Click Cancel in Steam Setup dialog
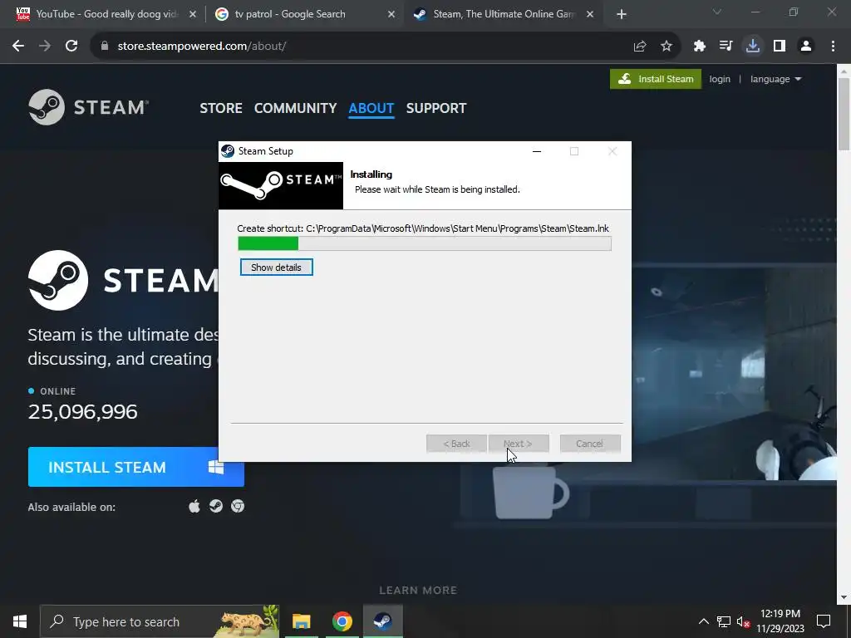The height and width of the screenshot is (638, 851). 590,444
